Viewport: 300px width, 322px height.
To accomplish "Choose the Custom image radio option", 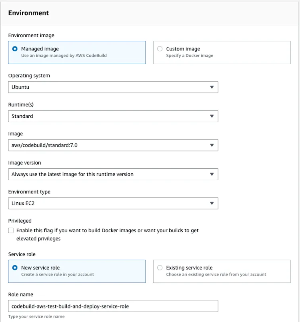I will click(160, 49).
